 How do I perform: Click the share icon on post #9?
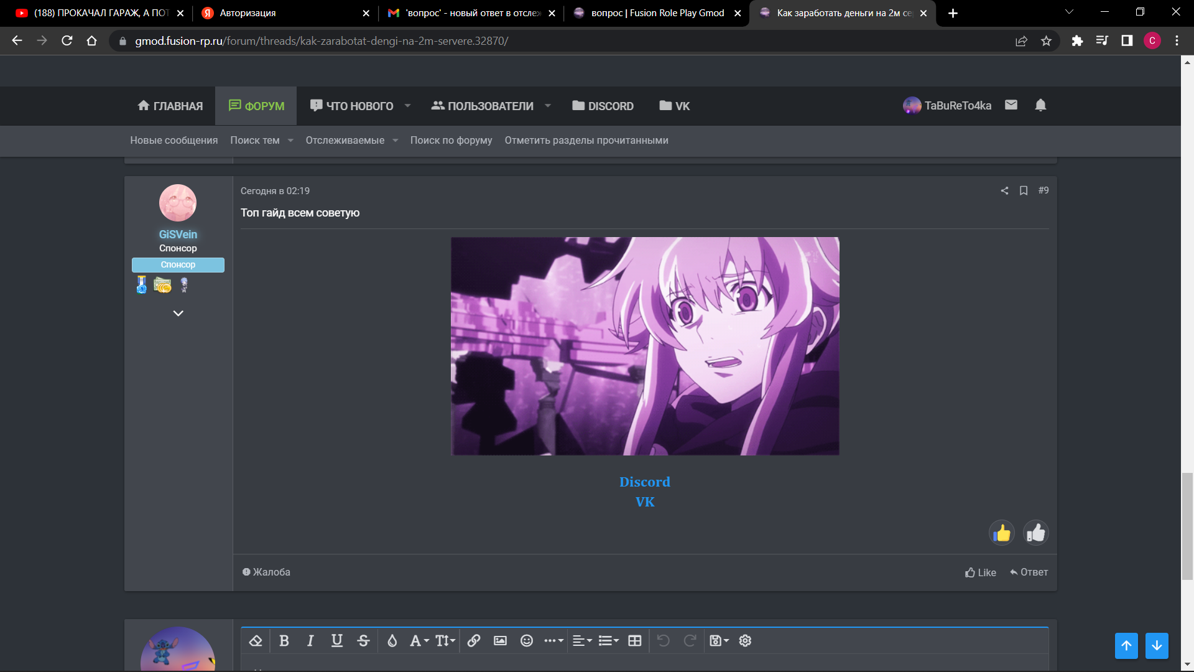pos(1004,190)
